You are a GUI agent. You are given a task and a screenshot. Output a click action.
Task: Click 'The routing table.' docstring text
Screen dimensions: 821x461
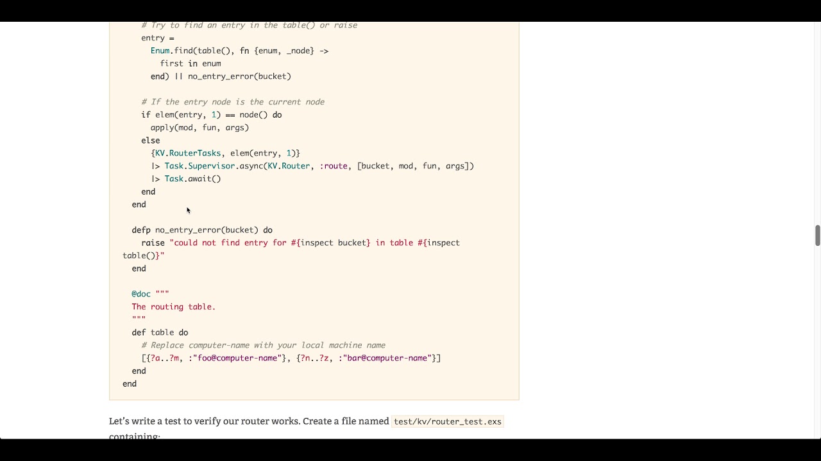(x=174, y=307)
